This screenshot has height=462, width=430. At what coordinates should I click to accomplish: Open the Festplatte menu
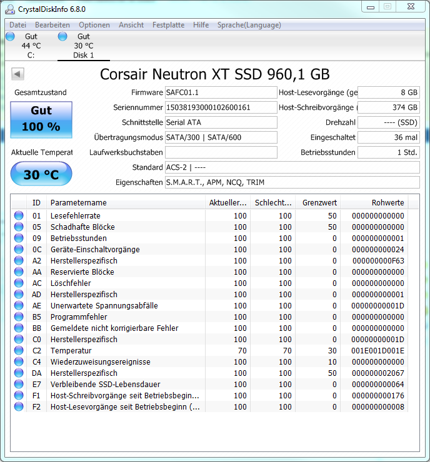(x=168, y=25)
